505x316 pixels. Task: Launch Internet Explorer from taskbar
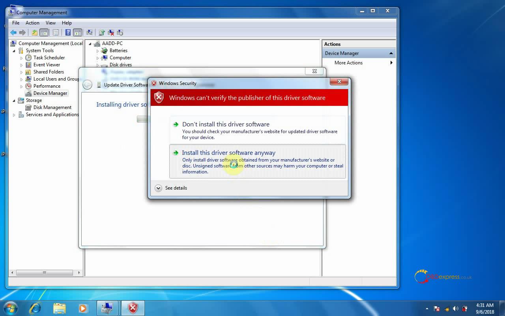pyautogui.click(x=36, y=308)
